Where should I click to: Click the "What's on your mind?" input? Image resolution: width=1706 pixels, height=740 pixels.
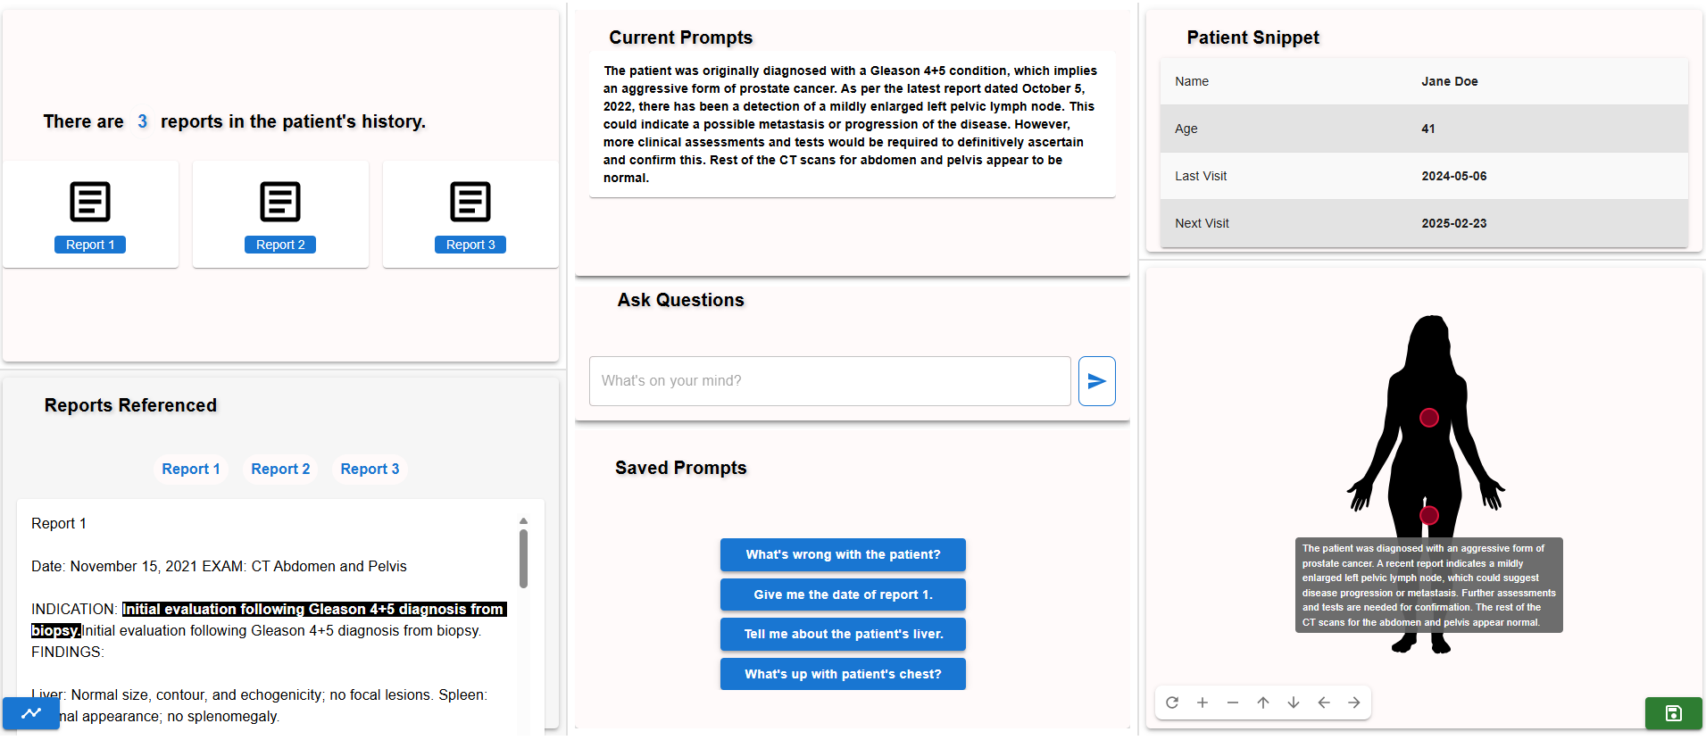click(829, 381)
